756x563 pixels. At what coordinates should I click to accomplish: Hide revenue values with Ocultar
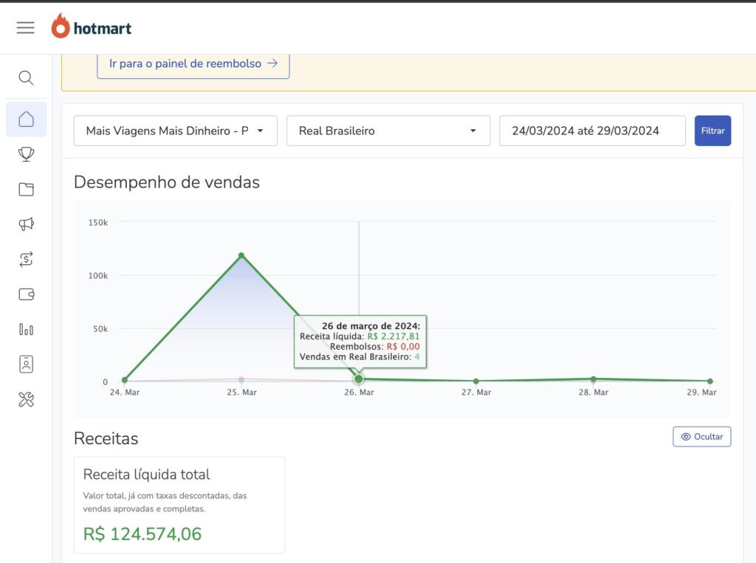click(x=701, y=437)
